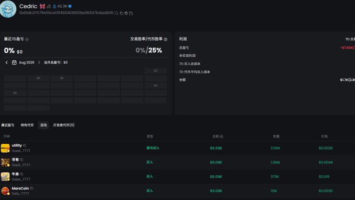Open the MarsCoin token logo
Screen dimensions: 355x200
click(5, 191)
